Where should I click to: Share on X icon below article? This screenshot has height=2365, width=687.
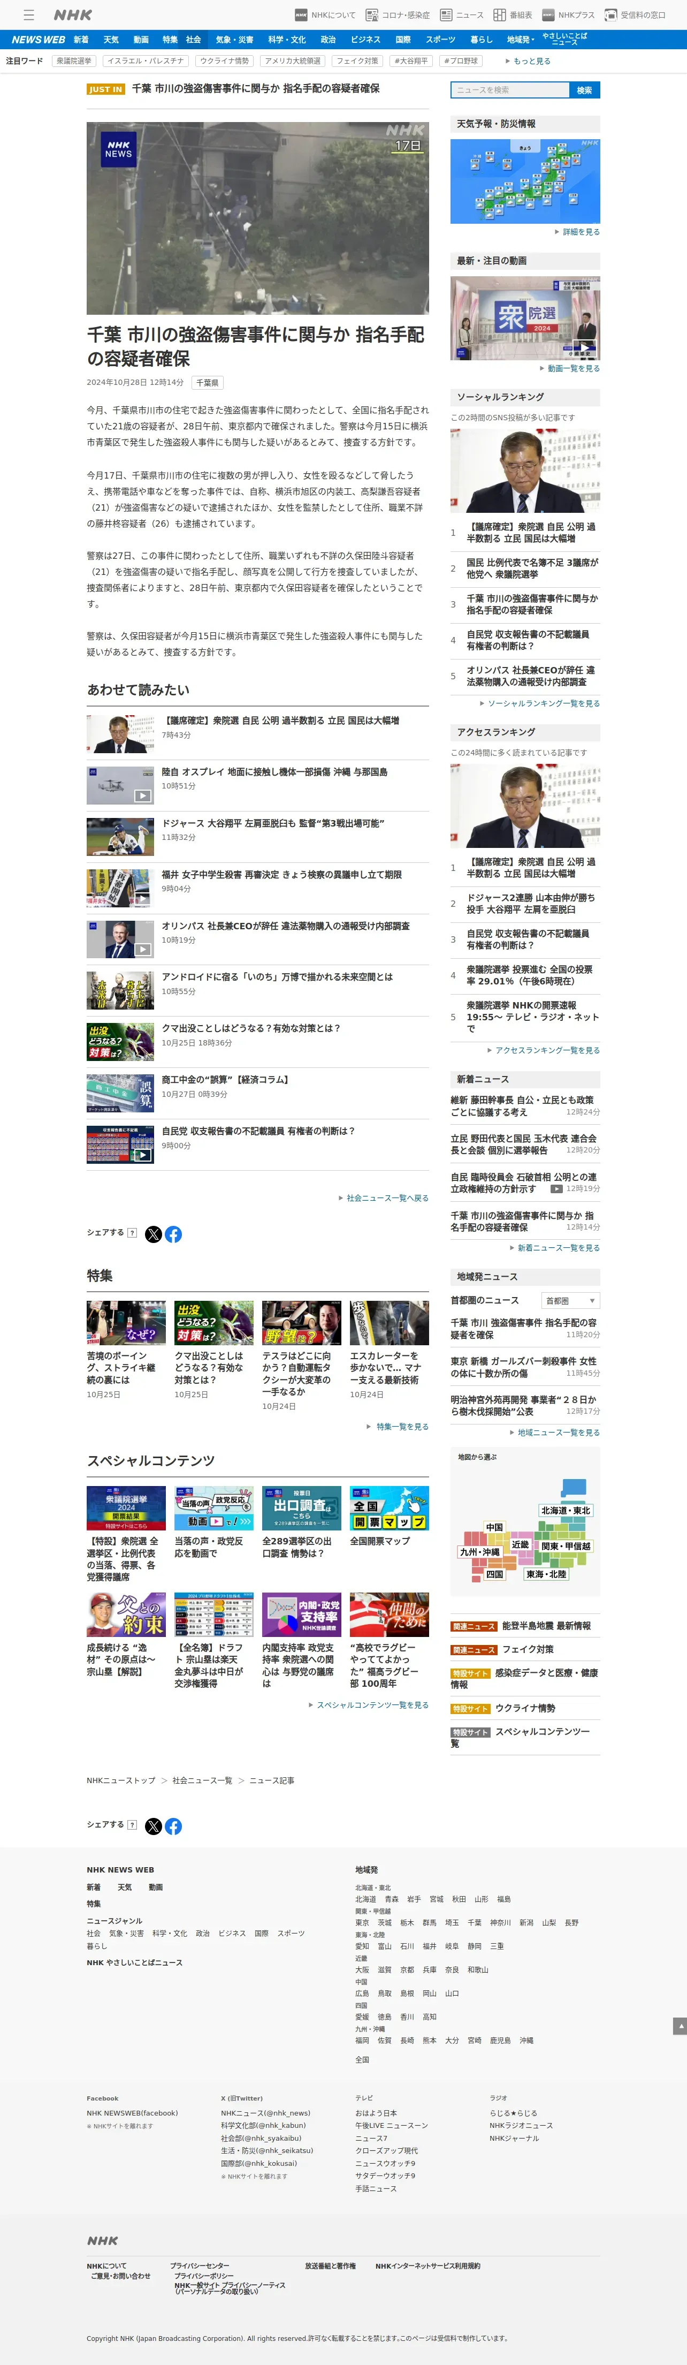tap(153, 1234)
